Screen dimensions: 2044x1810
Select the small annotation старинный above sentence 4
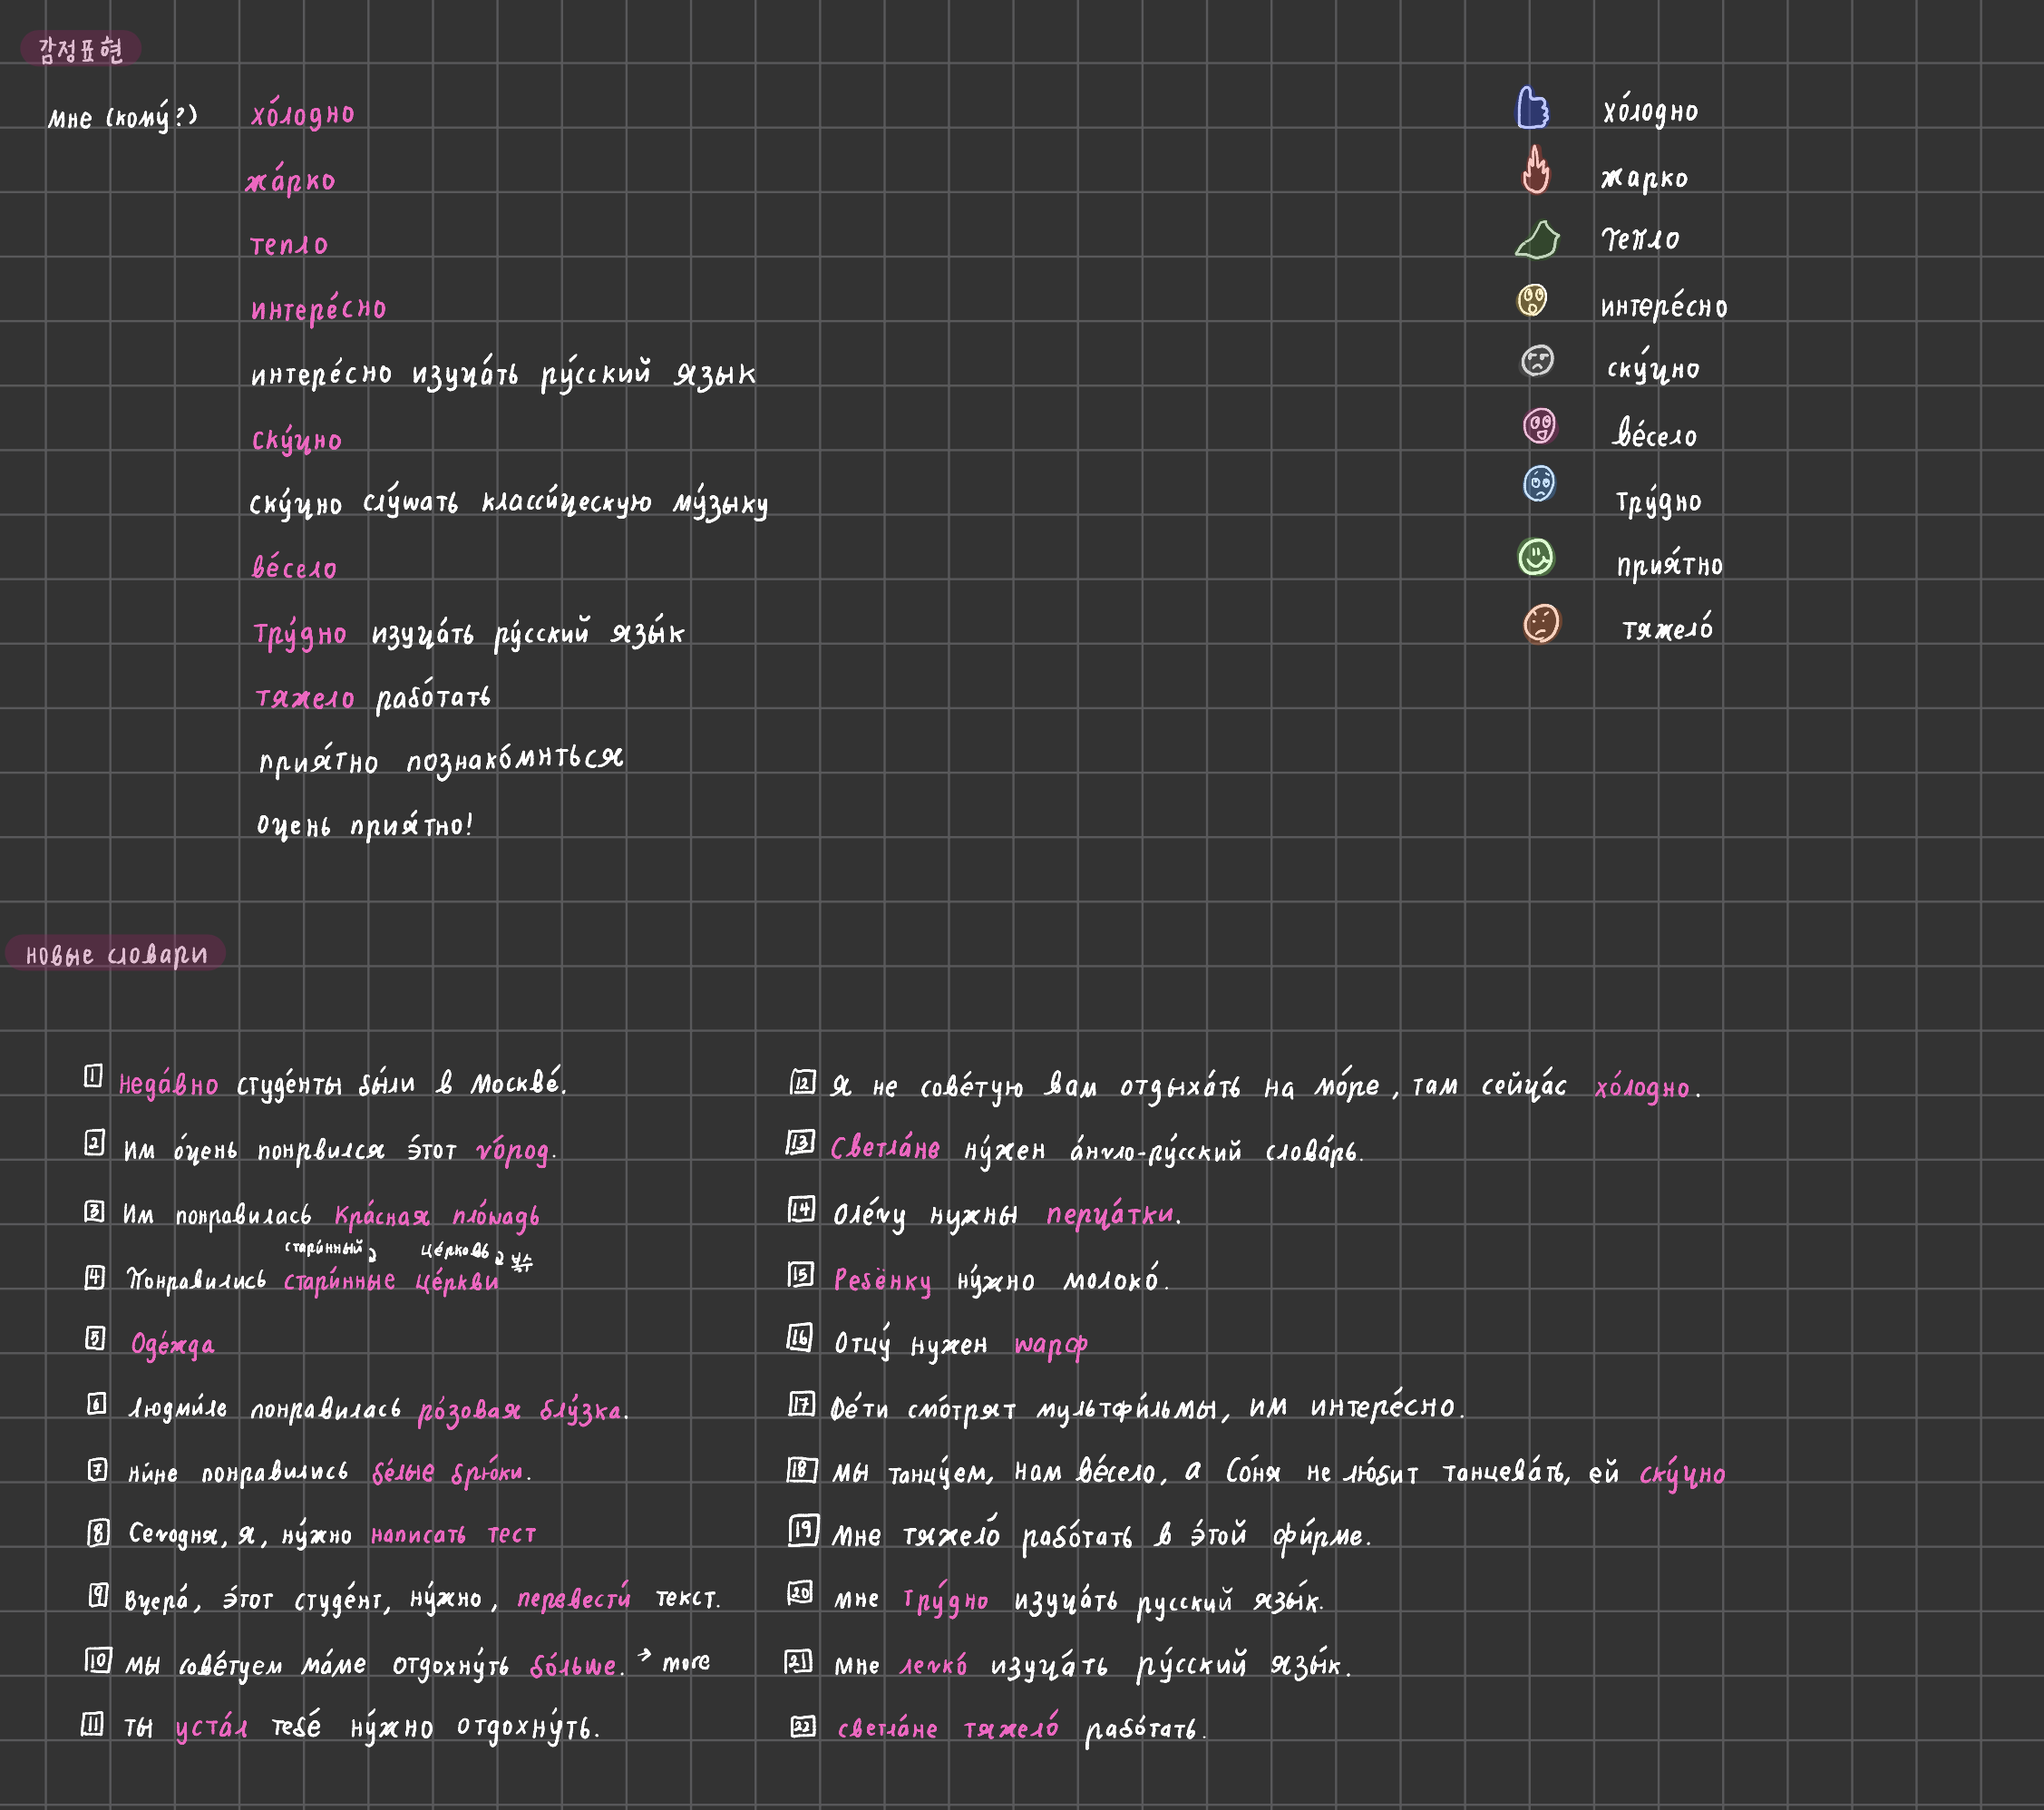(x=325, y=1248)
